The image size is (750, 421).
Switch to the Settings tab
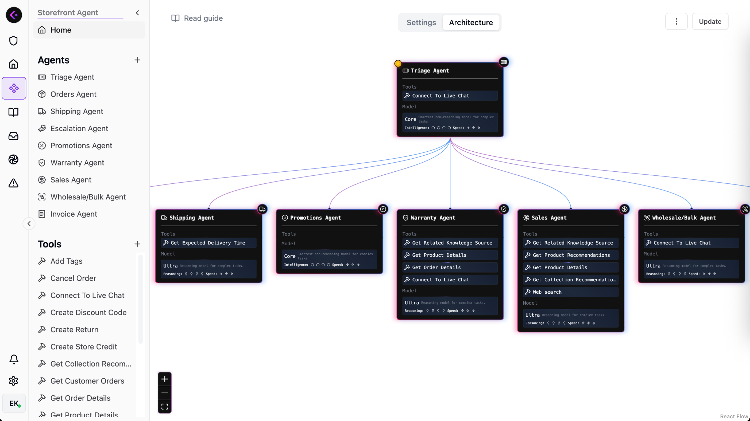(x=421, y=22)
